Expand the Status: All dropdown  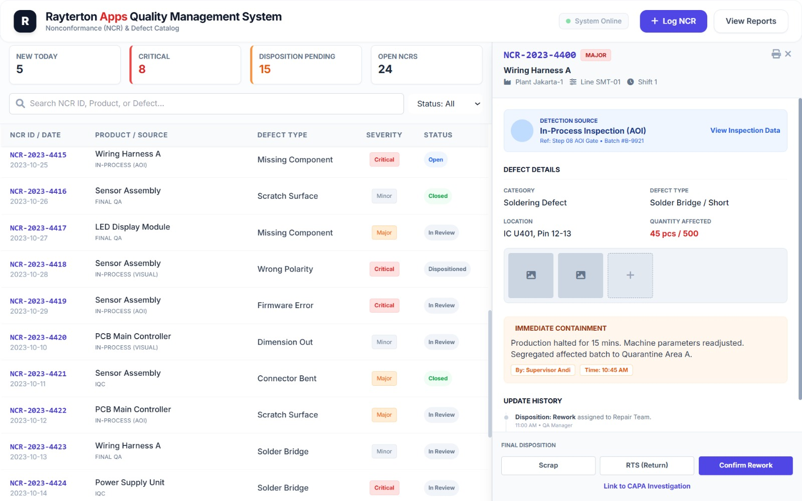tap(445, 104)
